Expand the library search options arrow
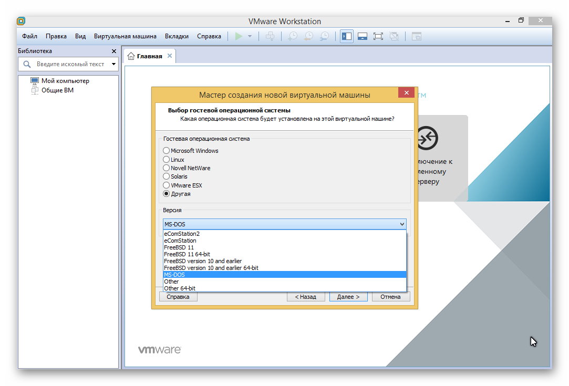 [x=113, y=64]
